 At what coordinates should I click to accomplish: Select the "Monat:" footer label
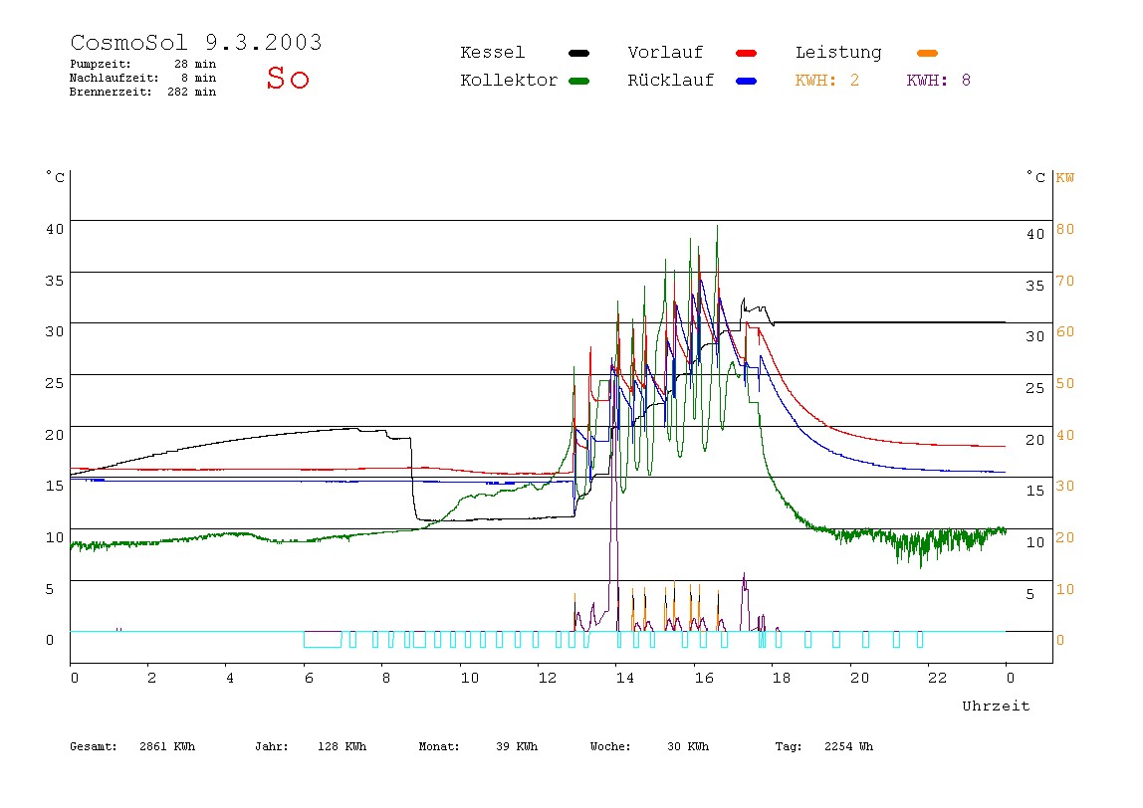coord(439,746)
